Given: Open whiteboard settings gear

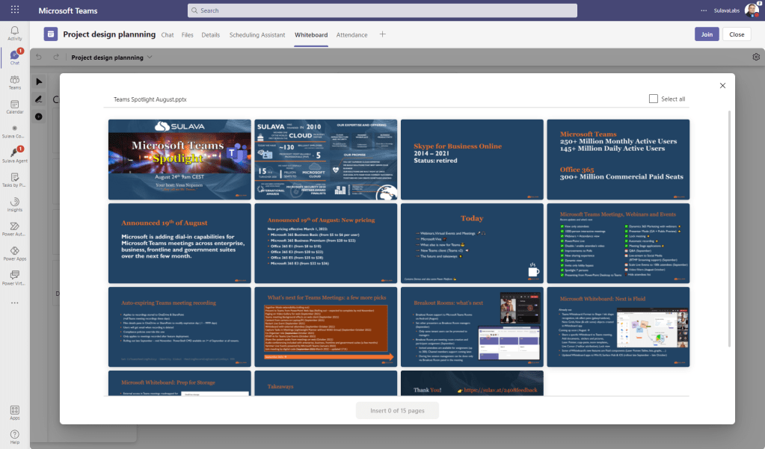Looking at the screenshot, I should (756, 57).
